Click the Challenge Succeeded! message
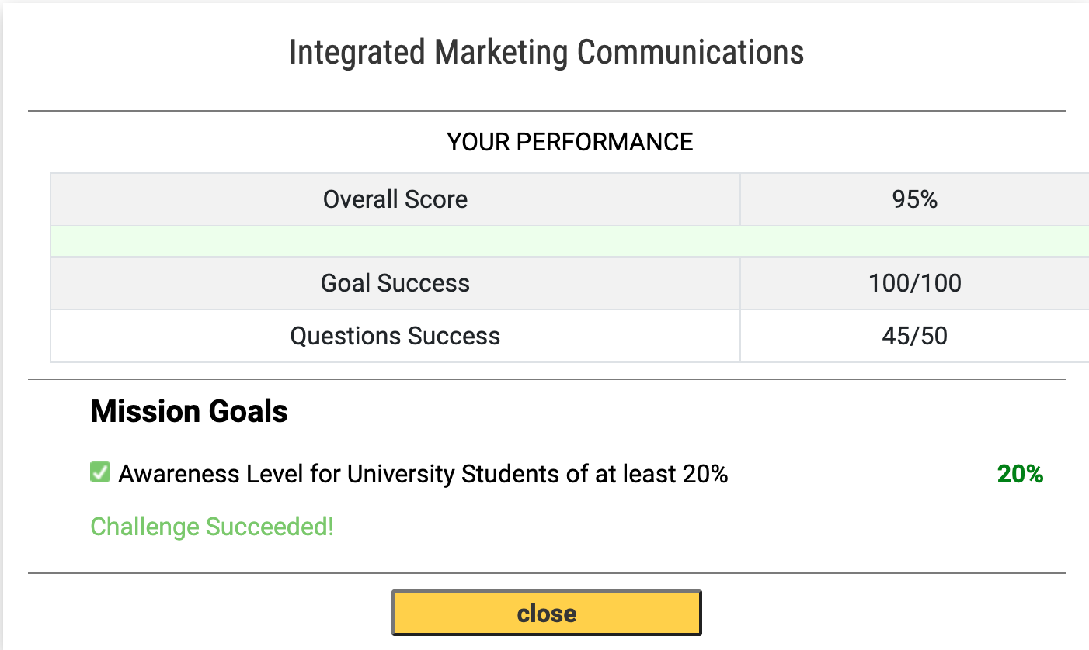The image size is (1089, 650). pyautogui.click(x=212, y=527)
